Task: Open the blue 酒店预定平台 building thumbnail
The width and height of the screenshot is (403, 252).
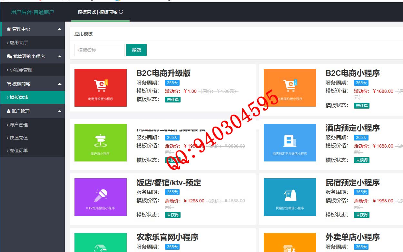Action: click(290, 142)
